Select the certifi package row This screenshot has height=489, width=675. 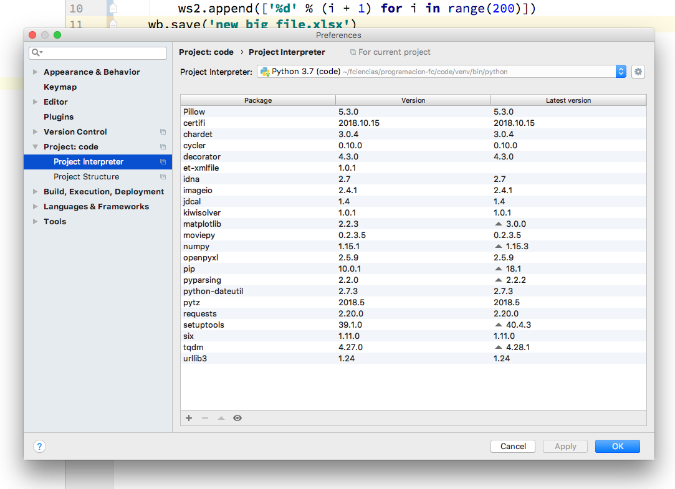point(413,123)
